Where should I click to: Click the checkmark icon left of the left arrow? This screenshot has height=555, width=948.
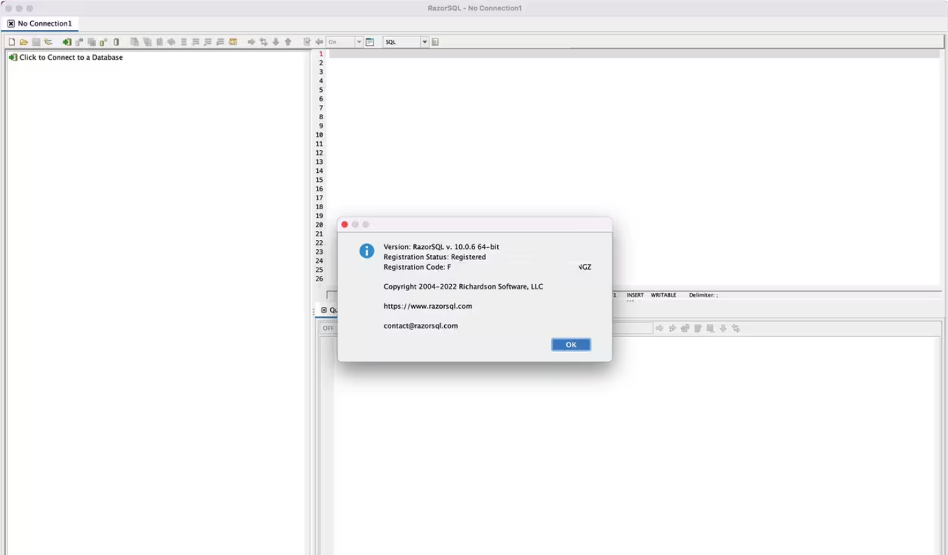307,42
